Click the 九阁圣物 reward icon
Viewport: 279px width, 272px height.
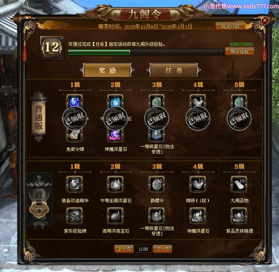(239, 184)
